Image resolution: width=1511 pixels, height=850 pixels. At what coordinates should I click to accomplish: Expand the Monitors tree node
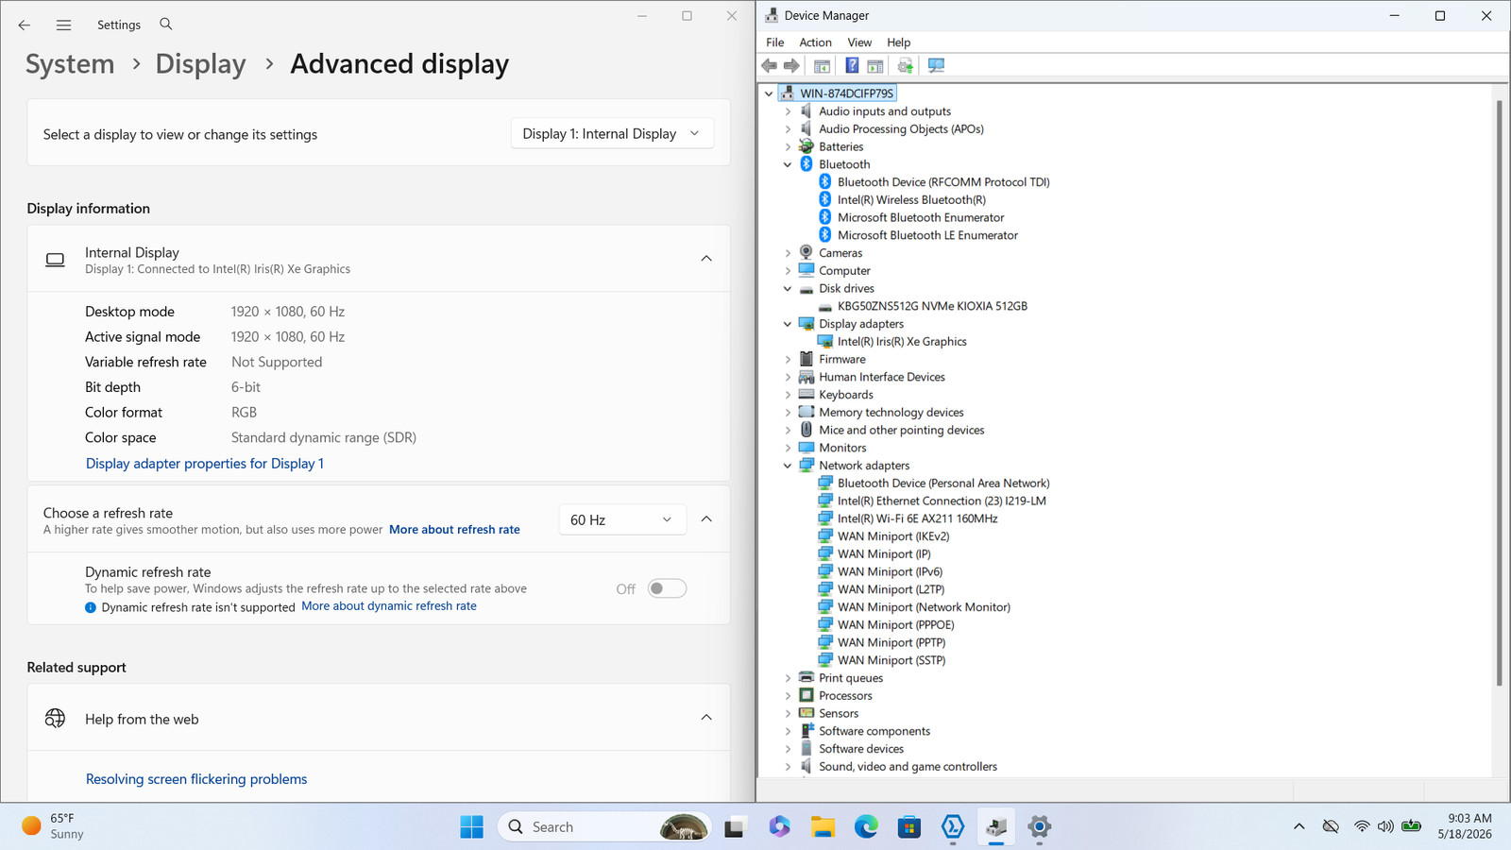tap(788, 448)
